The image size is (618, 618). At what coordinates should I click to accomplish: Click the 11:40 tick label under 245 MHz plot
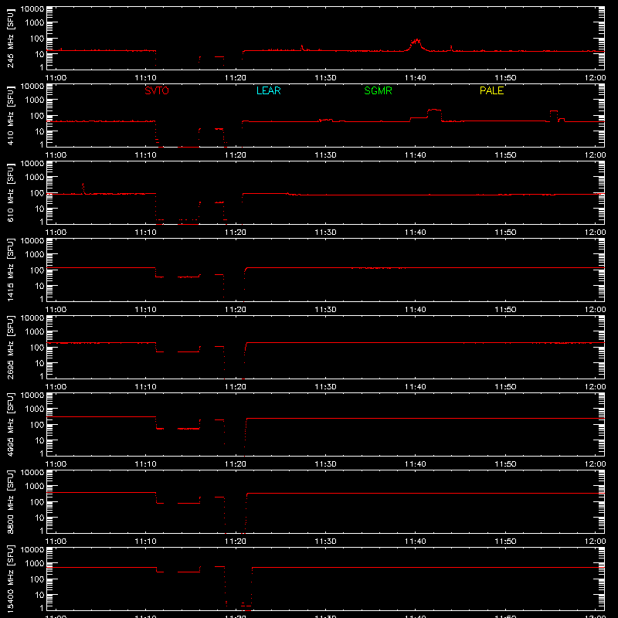[416, 78]
